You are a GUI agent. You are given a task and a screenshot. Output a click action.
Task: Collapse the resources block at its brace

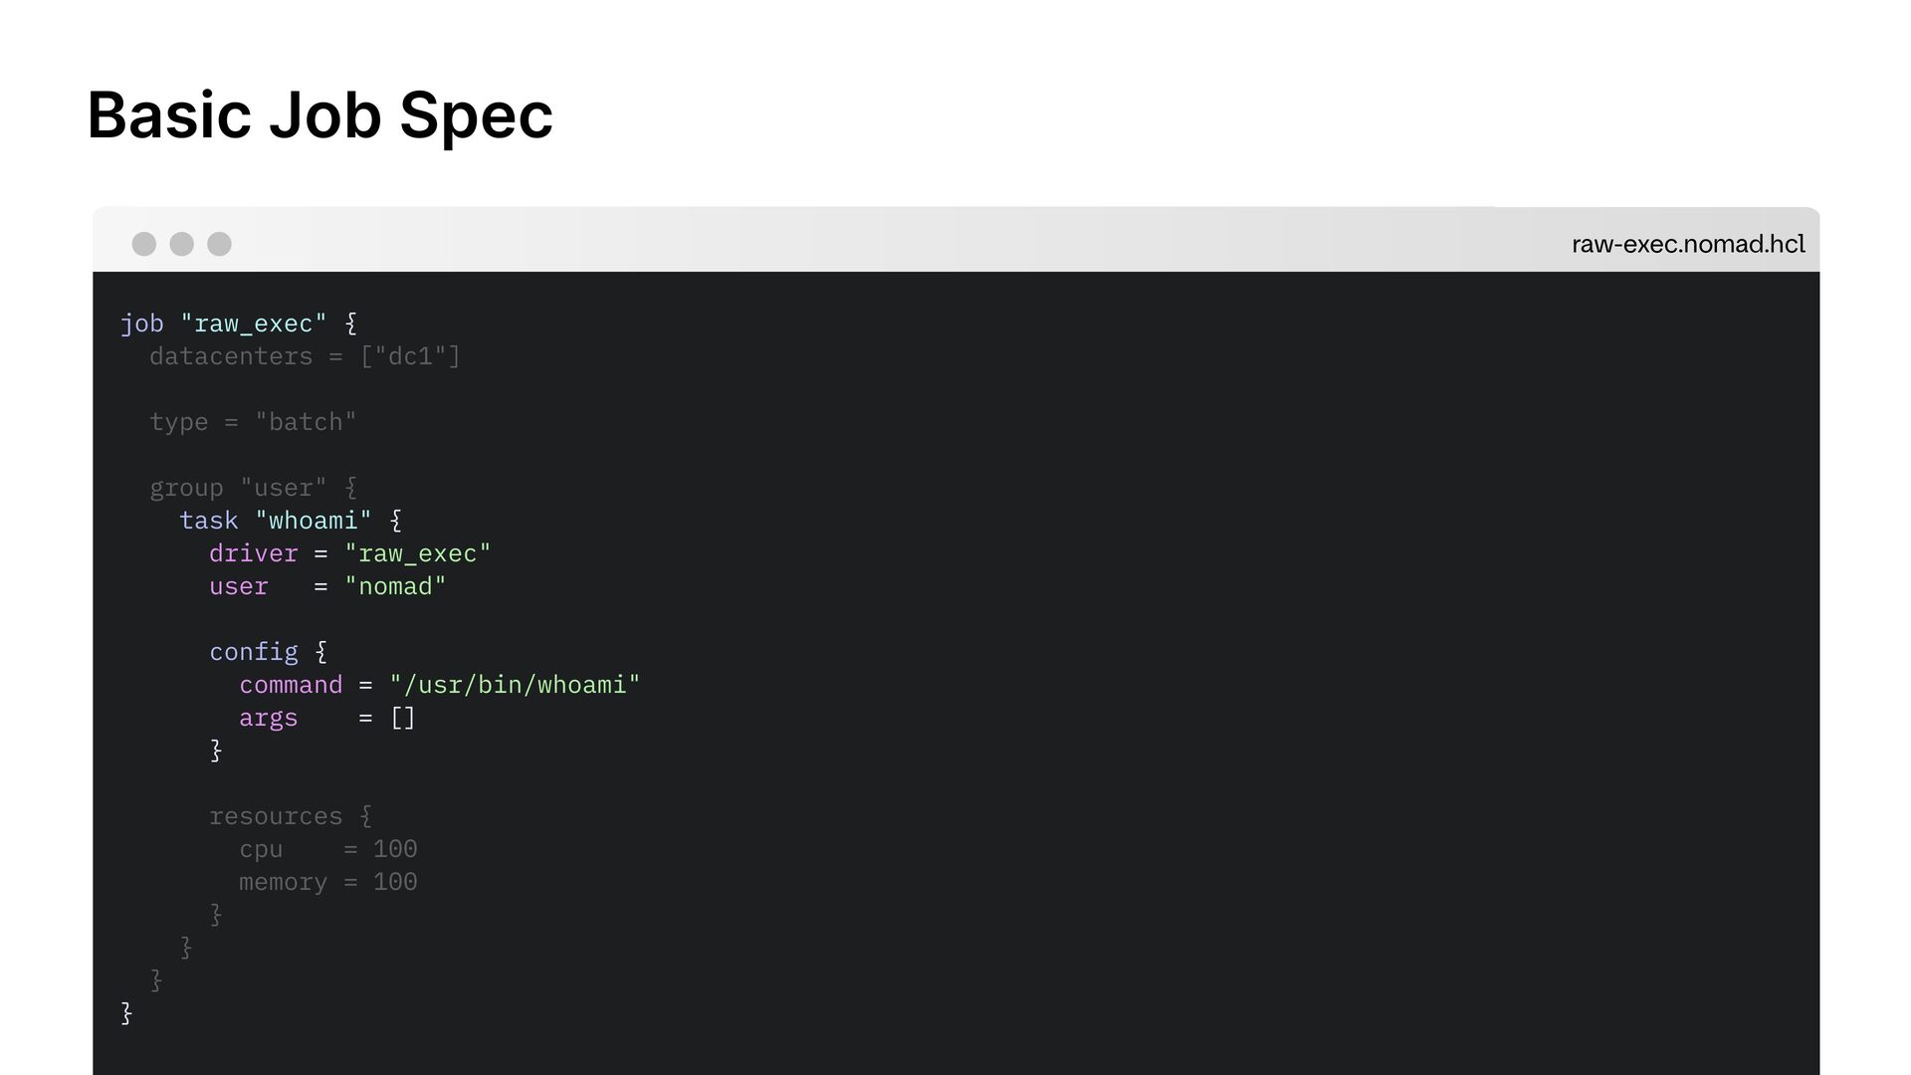click(x=365, y=816)
